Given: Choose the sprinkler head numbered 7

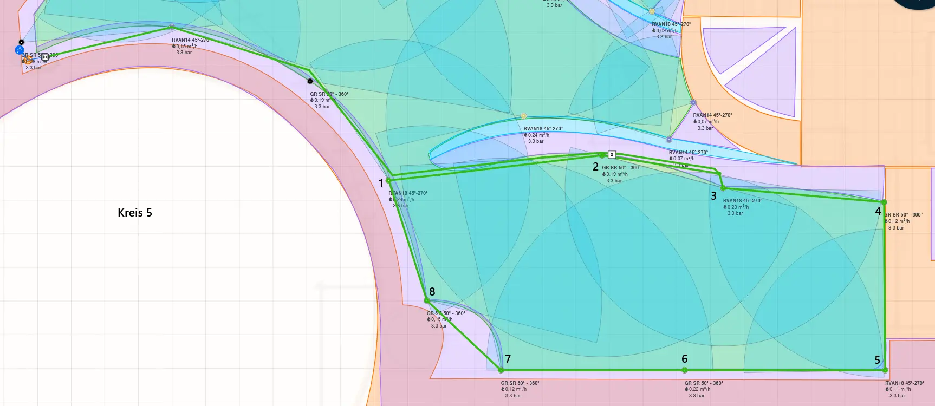Looking at the screenshot, I should pos(501,370).
